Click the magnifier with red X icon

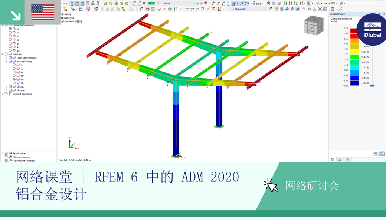pos(268,3)
